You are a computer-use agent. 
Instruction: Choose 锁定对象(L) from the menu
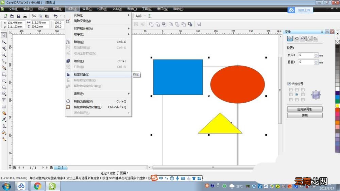click(98, 74)
